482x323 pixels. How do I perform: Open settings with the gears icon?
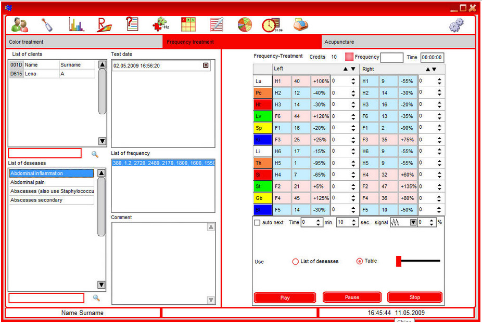click(x=456, y=25)
